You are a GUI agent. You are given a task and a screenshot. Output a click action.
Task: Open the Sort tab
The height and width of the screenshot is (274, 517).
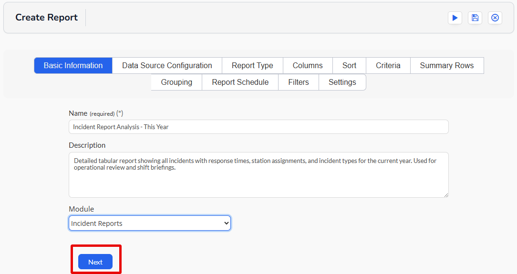tap(349, 66)
